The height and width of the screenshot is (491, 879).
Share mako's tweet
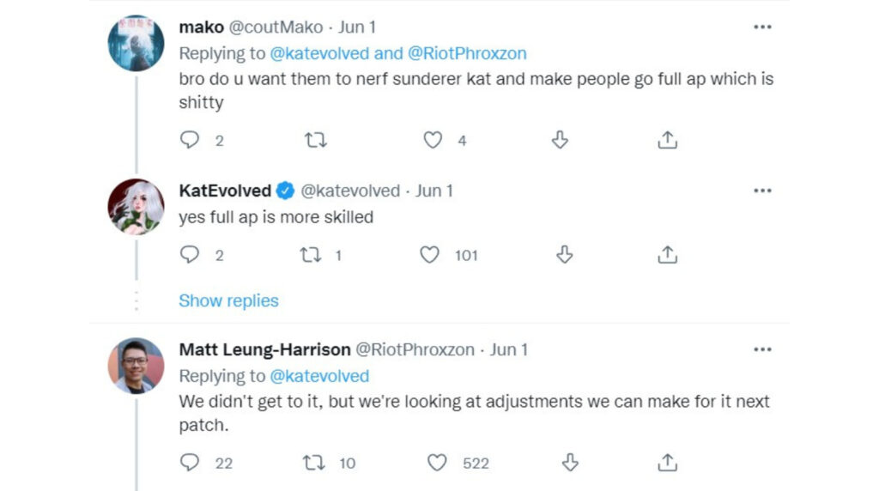tap(667, 140)
